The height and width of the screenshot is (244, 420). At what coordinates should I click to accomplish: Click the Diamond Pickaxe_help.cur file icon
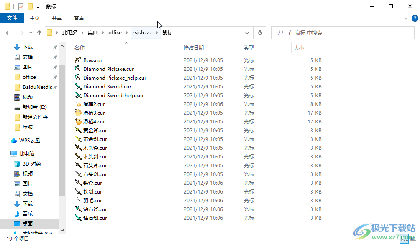[78, 78]
